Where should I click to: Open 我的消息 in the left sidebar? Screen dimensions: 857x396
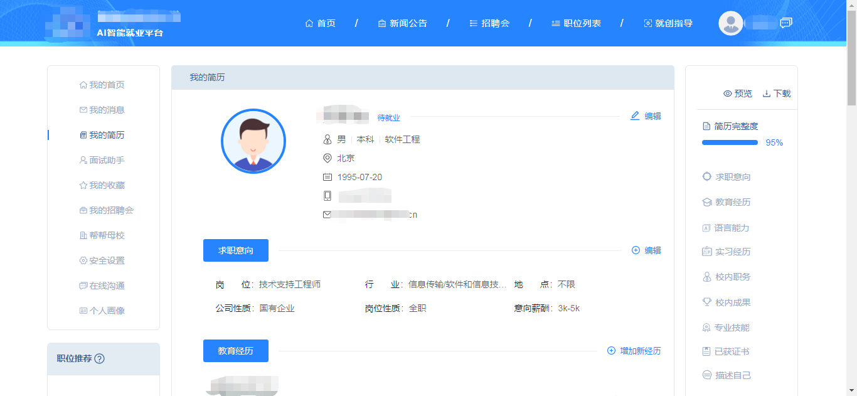pos(102,110)
